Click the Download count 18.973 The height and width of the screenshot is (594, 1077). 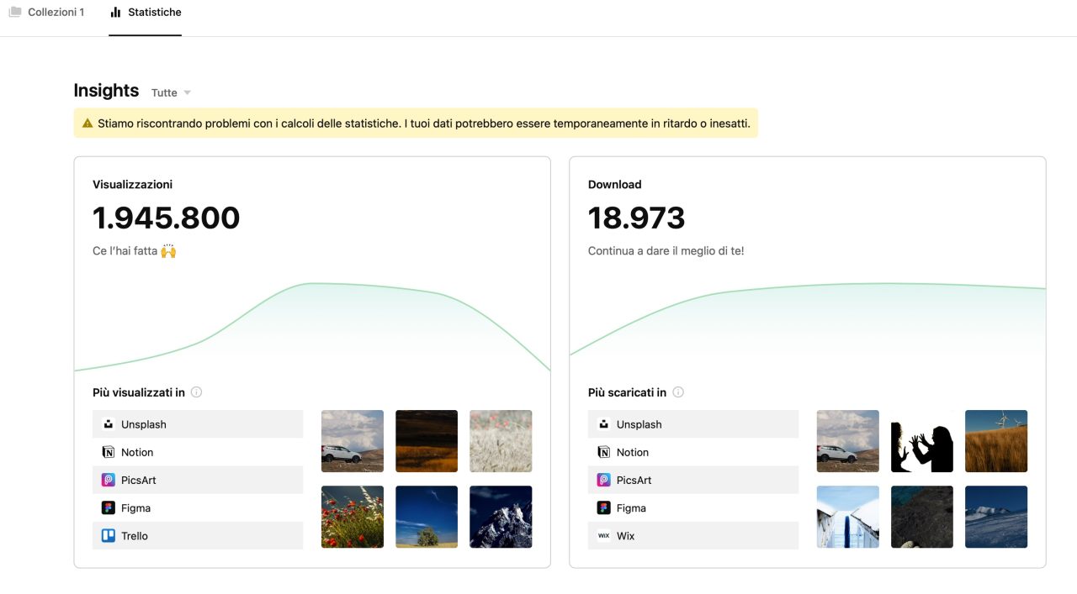coord(636,218)
